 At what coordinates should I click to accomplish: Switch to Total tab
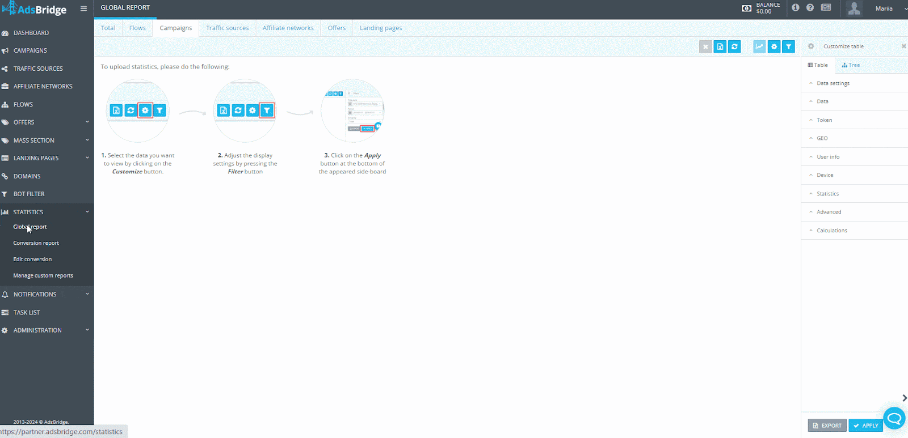[108, 28]
